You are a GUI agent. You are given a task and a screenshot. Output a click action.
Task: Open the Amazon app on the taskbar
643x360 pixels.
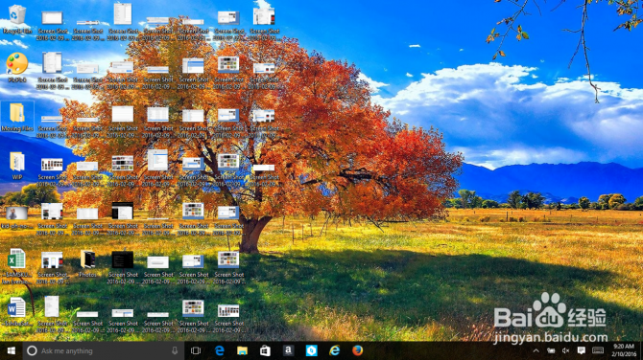(288, 350)
